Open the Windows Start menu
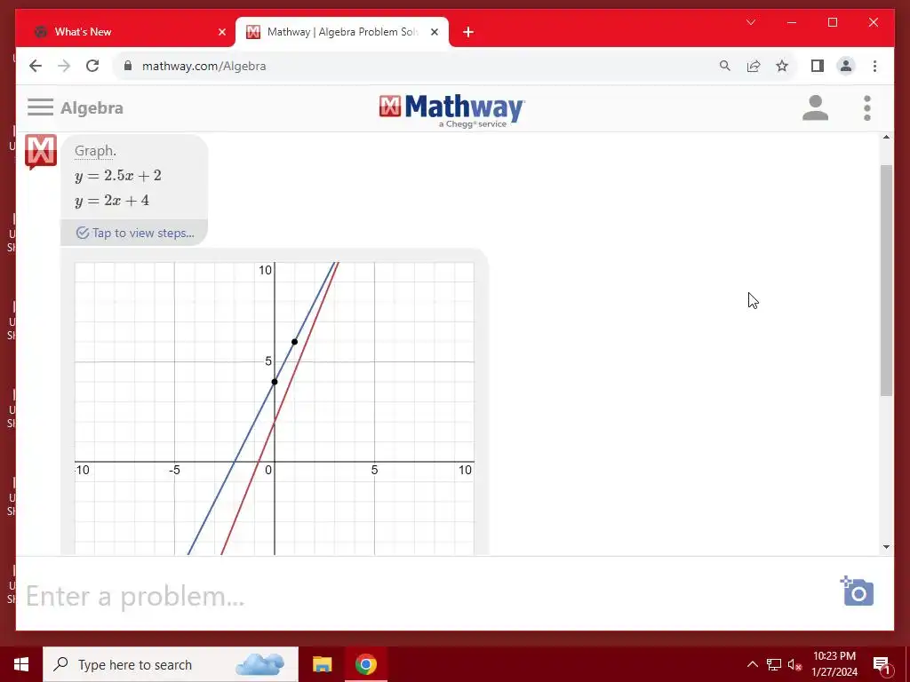 click(x=21, y=664)
